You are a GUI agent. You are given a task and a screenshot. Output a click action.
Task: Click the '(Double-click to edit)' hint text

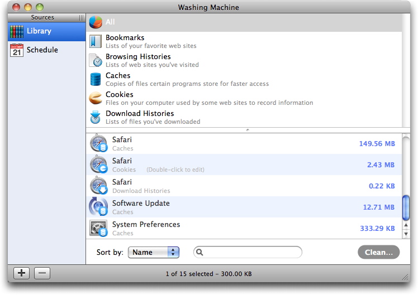click(x=175, y=170)
